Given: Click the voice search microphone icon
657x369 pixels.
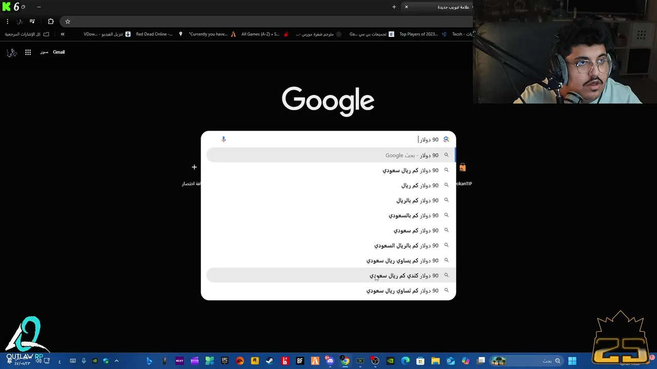Looking at the screenshot, I should [x=223, y=139].
